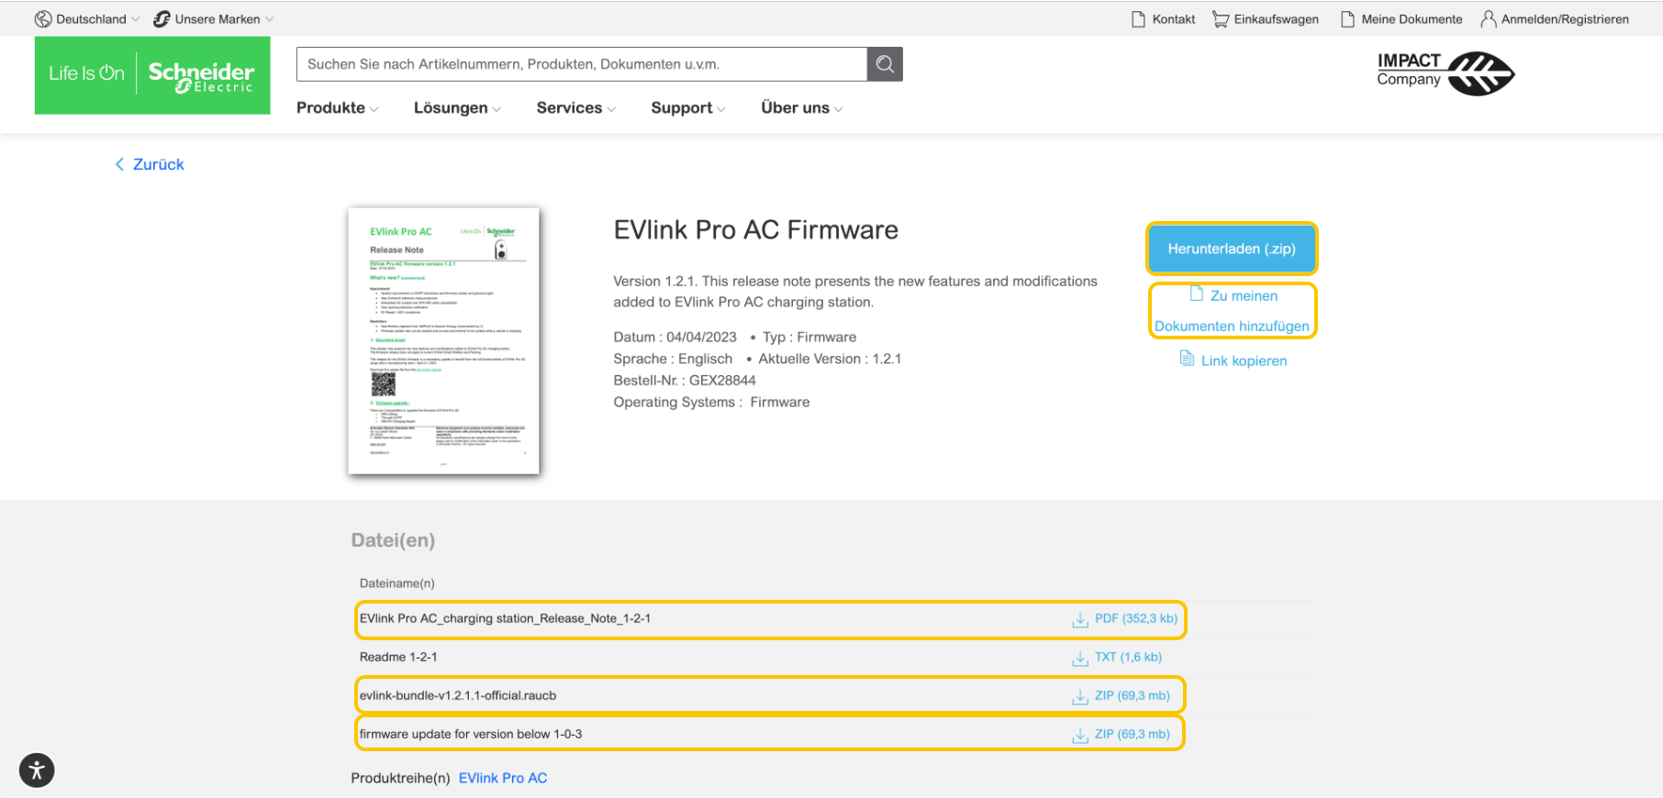Click the globe icon next to Deutschland
Image resolution: width=1663 pixels, height=798 pixels.
[43, 19]
